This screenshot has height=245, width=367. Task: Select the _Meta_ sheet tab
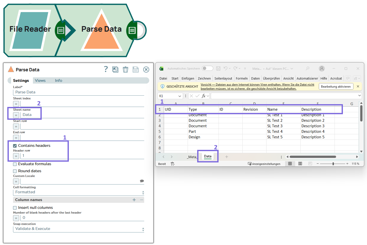pos(192,157)
